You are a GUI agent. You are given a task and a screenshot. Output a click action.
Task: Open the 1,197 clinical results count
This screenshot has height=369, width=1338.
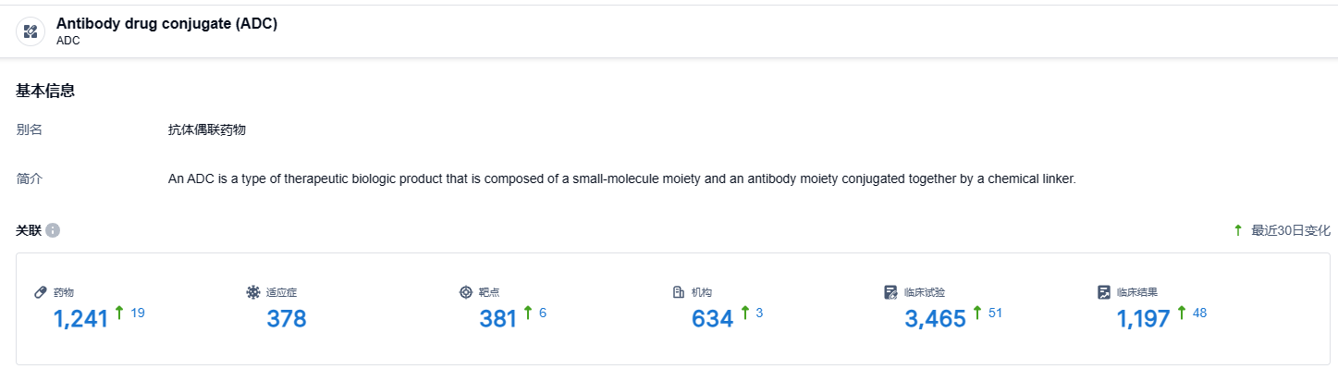click(1144, 319)
